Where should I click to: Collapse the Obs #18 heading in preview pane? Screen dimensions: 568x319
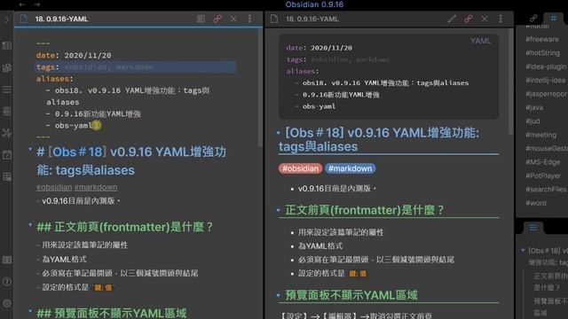click(278, 133)
